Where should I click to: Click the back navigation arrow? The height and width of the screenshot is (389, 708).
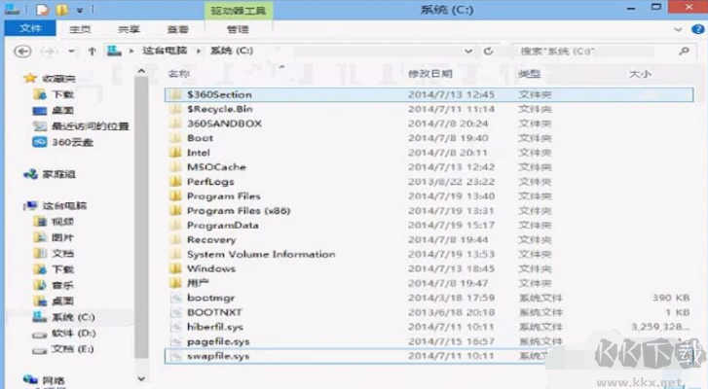[x=22, y=52]
